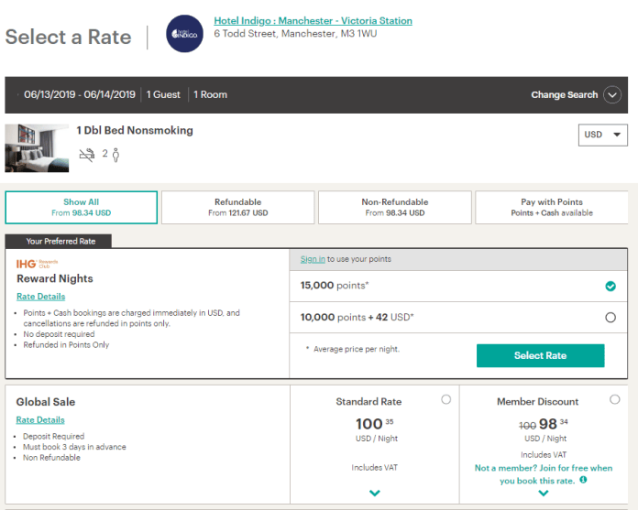Click the Reward Nights heading
Viewport: 638px width, 510px height.
click(x=55, y=278)
